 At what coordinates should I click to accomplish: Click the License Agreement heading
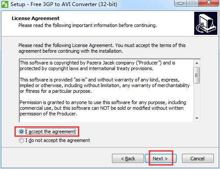pyautogui.click(x=36, y=18)
